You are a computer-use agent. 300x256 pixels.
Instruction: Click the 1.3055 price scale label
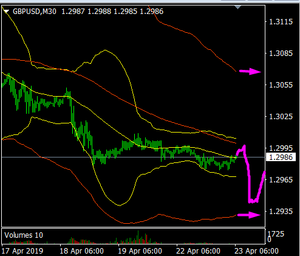[281, 85]
